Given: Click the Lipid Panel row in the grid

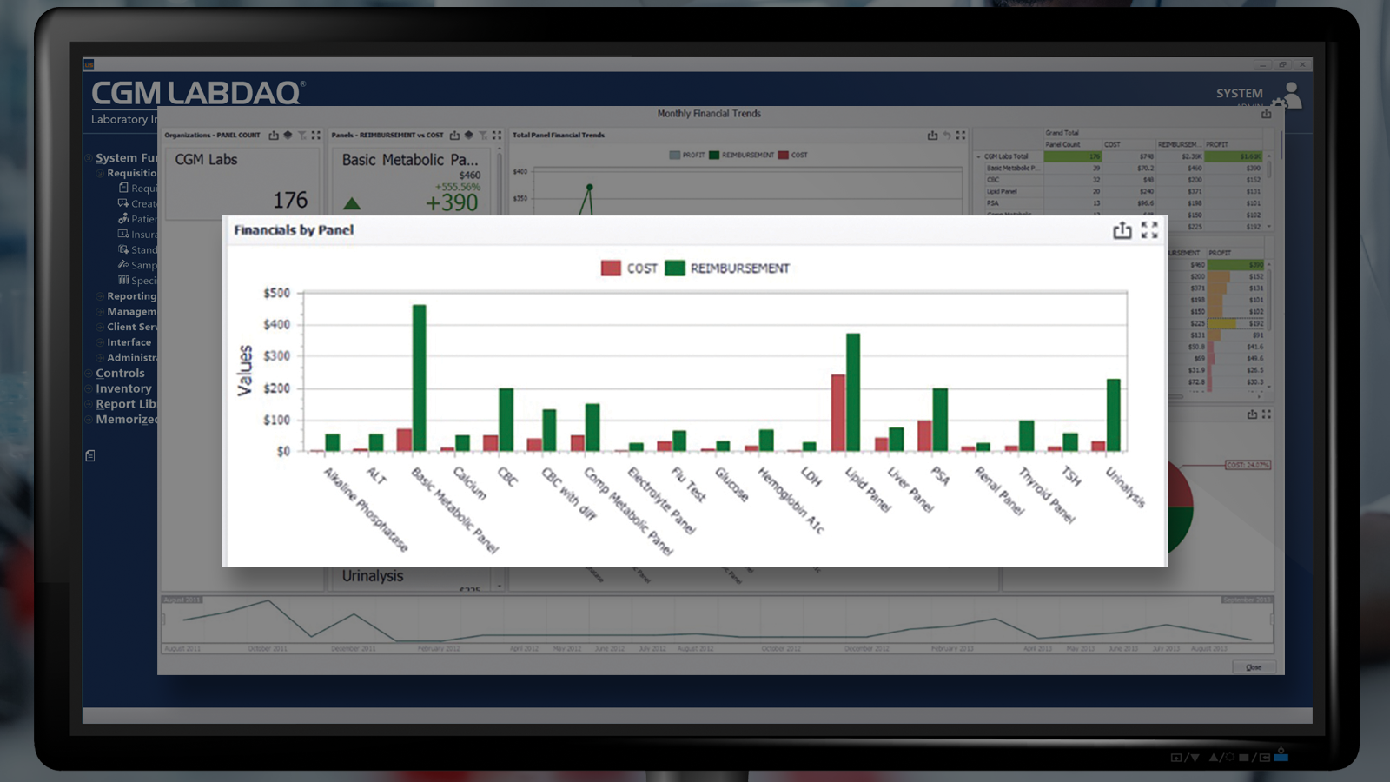Looking at the screenshot, I should [1122, 191].
